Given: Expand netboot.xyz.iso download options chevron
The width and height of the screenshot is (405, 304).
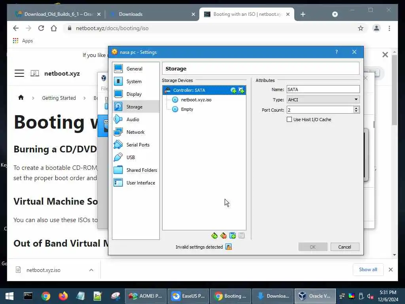Looking at the screenshot, I should coord(91,270).
